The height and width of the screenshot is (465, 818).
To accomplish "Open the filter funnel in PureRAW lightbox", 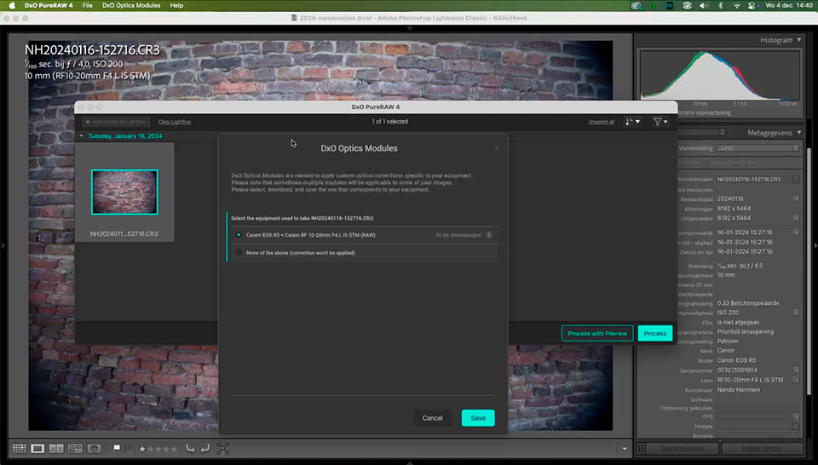I will (x=660, y=122).
